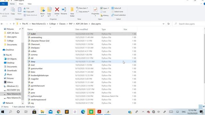This screenshot has height=115, width=205.
Task: Click Edit in the Open group
Action: click(103, 12)
